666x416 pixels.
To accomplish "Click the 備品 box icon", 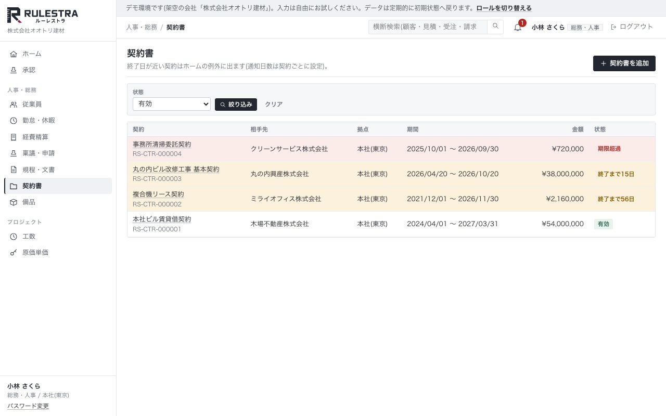I will coord(14,202).
